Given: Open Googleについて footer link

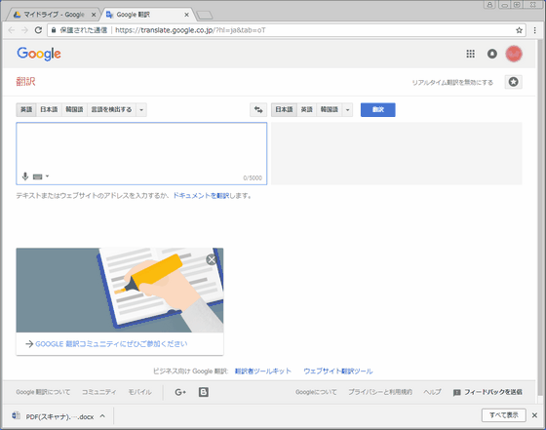Looking at the screenshot, I should click(316, 392).
